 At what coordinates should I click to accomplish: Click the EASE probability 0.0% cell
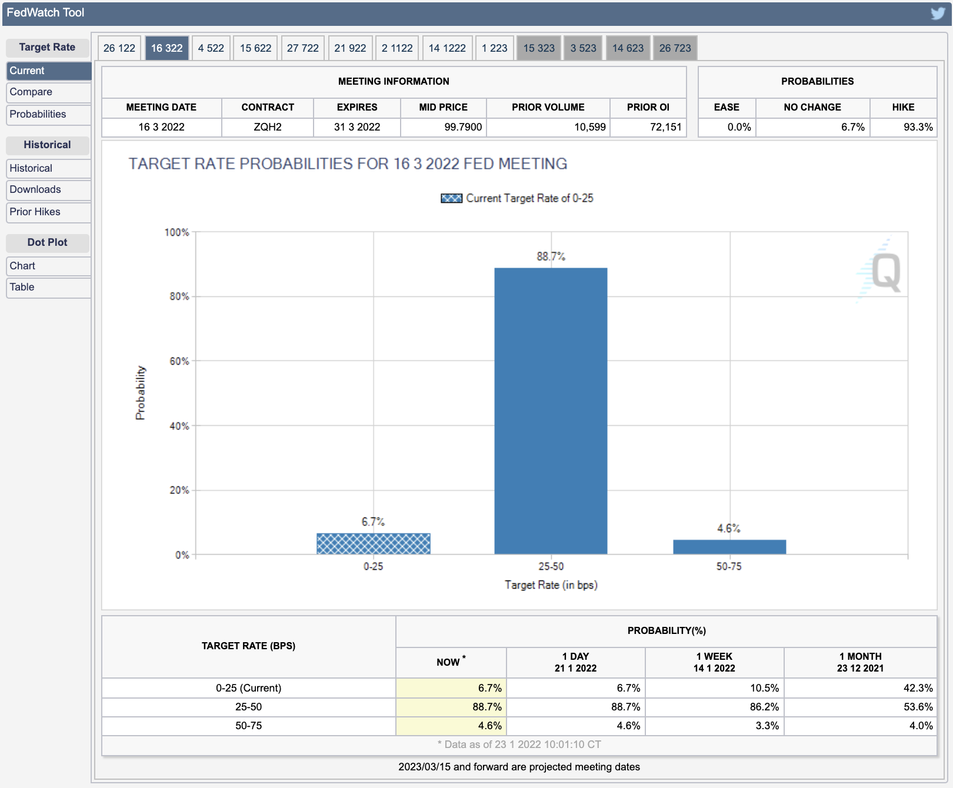click(727, 128)
